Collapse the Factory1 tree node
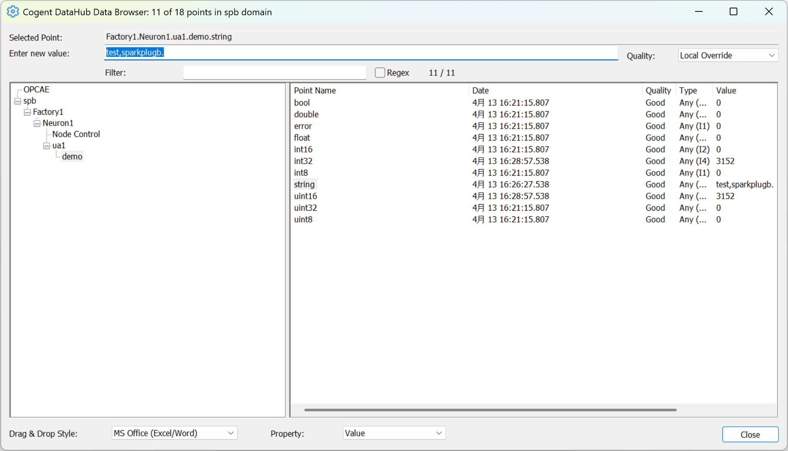This screenshot has width=788, height=451. coord(27,112)
